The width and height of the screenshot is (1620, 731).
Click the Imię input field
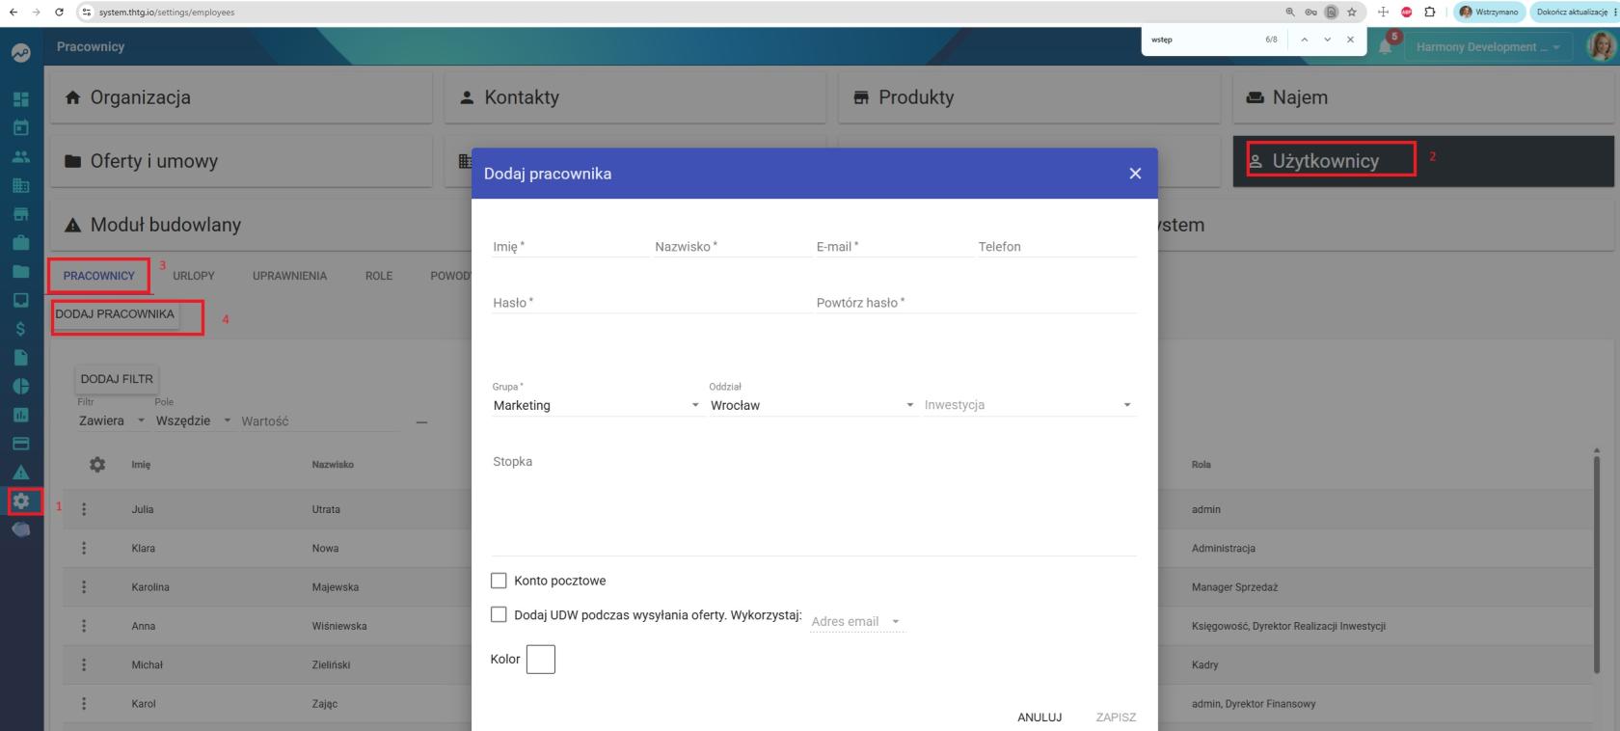pyautogui.click(x=571, y=247)
